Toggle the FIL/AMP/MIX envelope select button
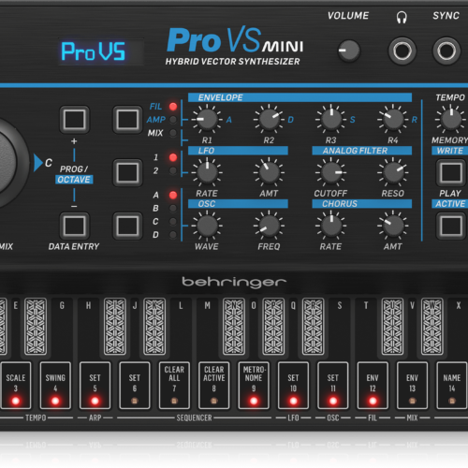This screenshot has height=468, width=468. (x=127, y=120)
